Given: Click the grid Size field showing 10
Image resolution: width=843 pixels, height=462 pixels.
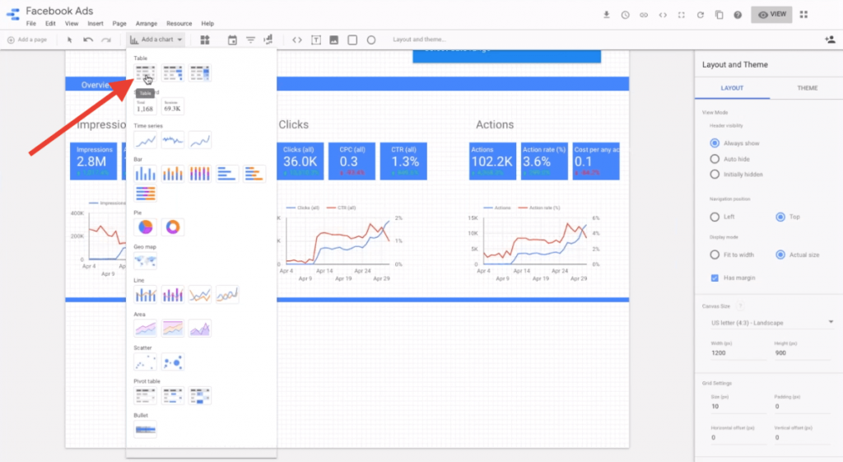Looking at the screenshot, I should (737, 407).
